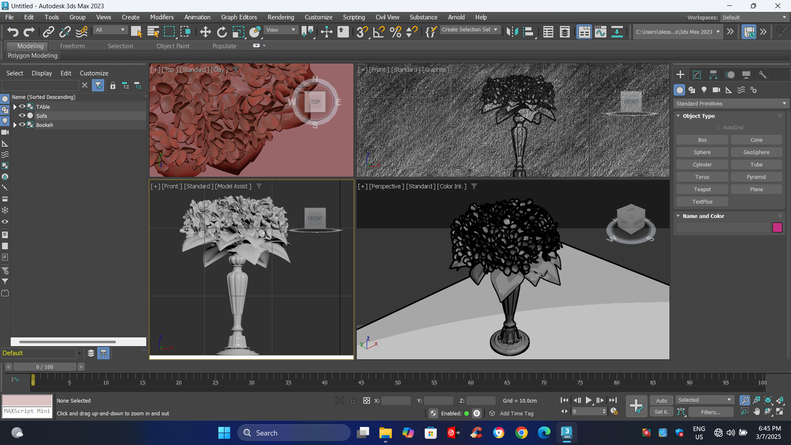Open Create Selection Set dropdown
Viewport: 791px width, 445px height.
point(470,30)
